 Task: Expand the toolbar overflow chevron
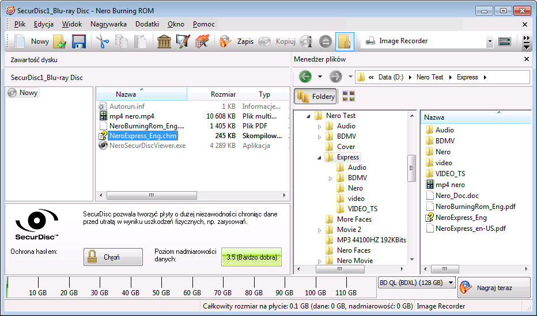pyautogui.click(x=527, y=42)
